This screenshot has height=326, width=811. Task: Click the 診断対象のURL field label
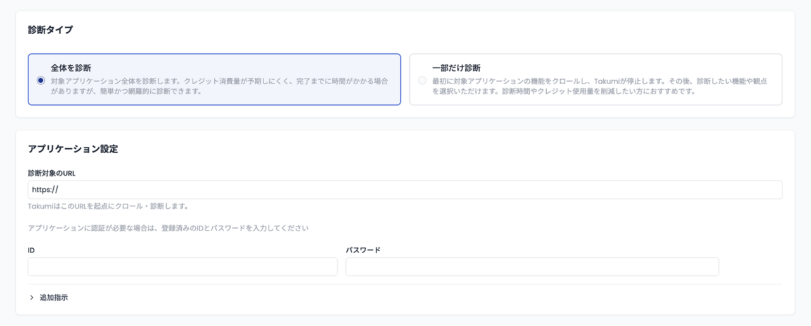pos(52,173)
